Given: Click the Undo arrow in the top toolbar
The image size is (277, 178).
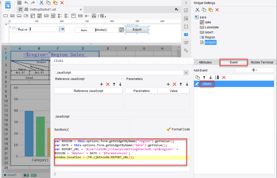Looking at the screenshot, I should pos(26,3).
